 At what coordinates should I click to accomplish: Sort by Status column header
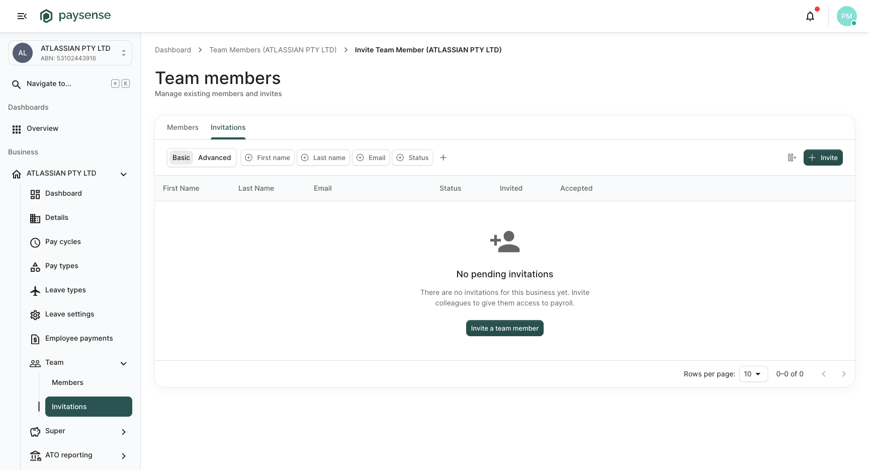click(450, 188)
